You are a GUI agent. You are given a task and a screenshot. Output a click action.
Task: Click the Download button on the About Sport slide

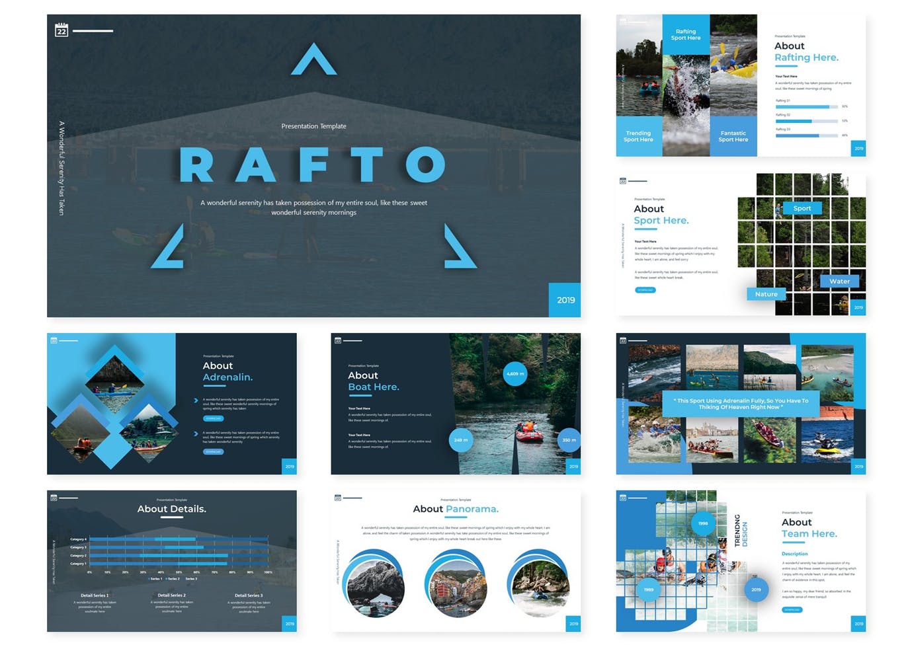pyautogui.click(x=645, y=290)
